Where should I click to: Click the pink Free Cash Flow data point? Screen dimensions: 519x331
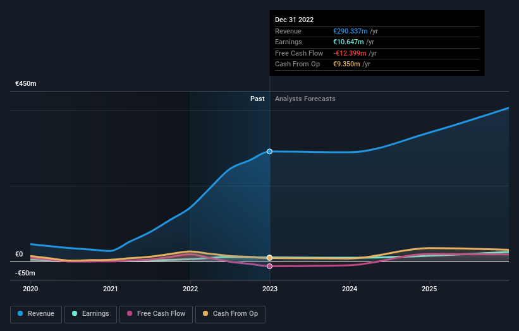point(269,266)
